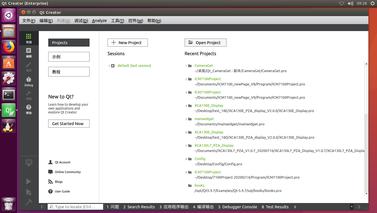
Task: Switch to the Edit (编辑) mode
Action: click(29, 53)
